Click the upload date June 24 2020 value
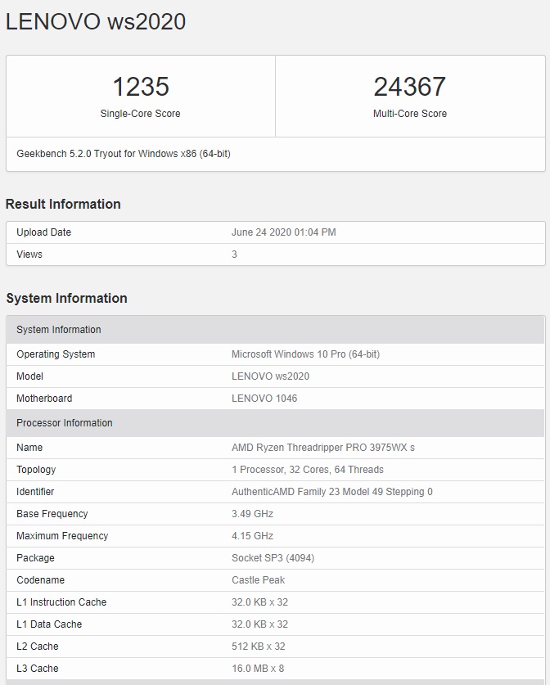 pos(283,232)
